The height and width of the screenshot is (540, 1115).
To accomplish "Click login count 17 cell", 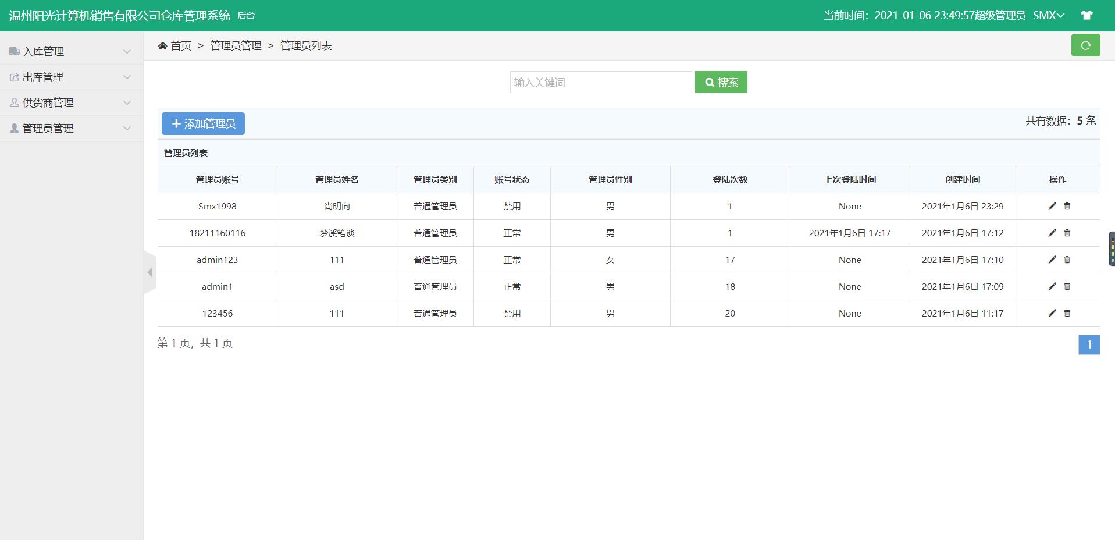I will 730,260.
